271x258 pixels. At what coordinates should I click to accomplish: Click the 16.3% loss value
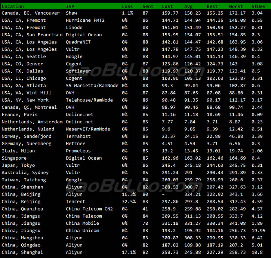tap(129, 194)
